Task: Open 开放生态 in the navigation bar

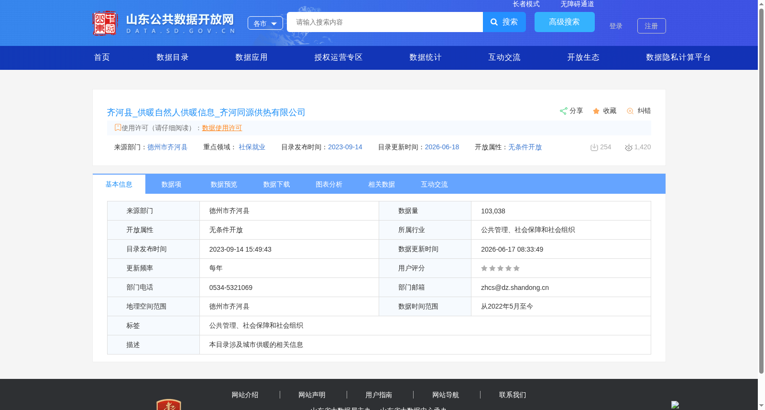Action: [583, 57]
